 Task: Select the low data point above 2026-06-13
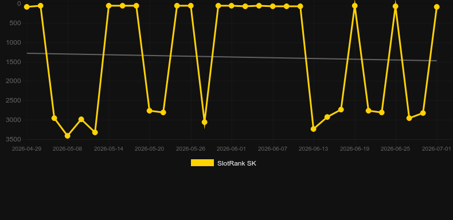click(x=314, y=129)
